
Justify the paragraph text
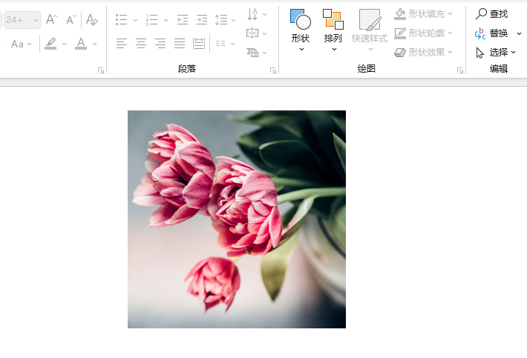coord(180,44)
